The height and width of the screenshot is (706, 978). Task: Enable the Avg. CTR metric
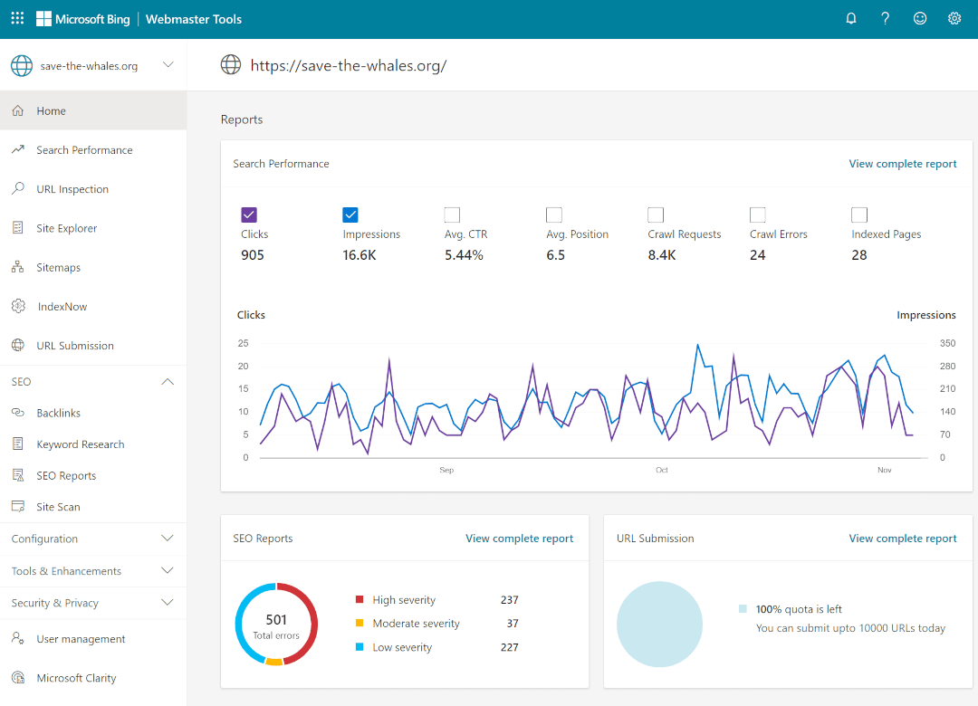452,215
